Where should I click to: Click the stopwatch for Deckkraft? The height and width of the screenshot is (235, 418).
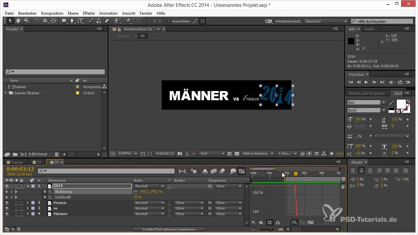[x=45, y=197]
